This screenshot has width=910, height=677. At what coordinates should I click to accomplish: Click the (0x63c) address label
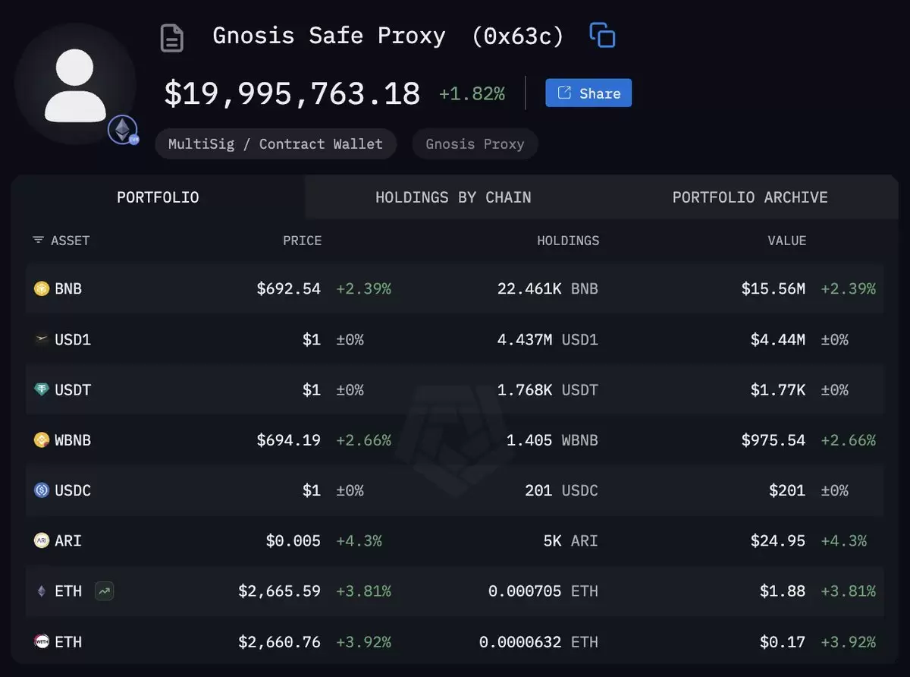[518, 36]
